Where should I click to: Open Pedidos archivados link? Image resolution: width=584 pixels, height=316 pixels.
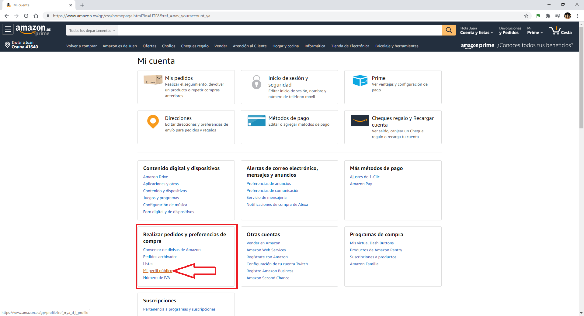[x=160, y=257]
